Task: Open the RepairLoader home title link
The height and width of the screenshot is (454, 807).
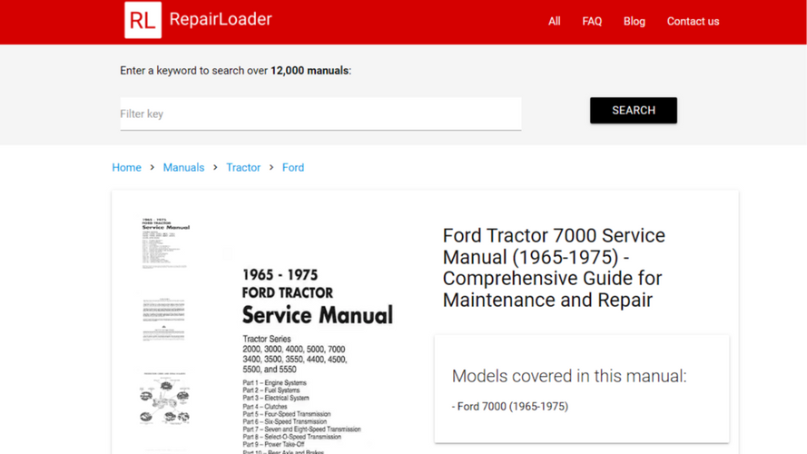Action: click(221, 19)
